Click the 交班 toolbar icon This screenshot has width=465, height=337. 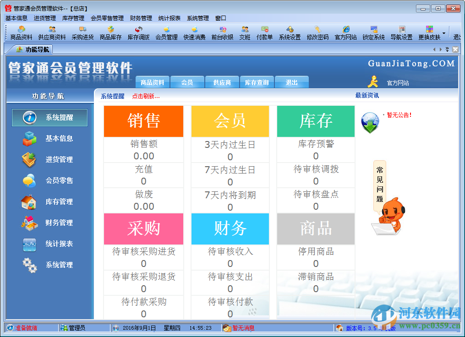click(246, 32)
